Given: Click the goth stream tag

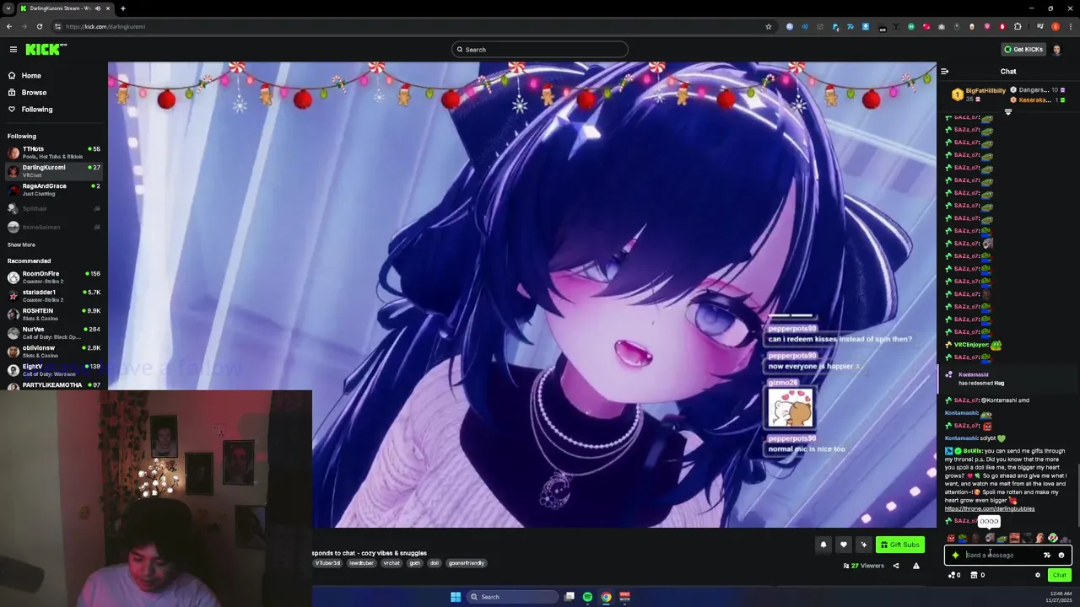Looking at the screenshot, I should (x=414, y=563).
